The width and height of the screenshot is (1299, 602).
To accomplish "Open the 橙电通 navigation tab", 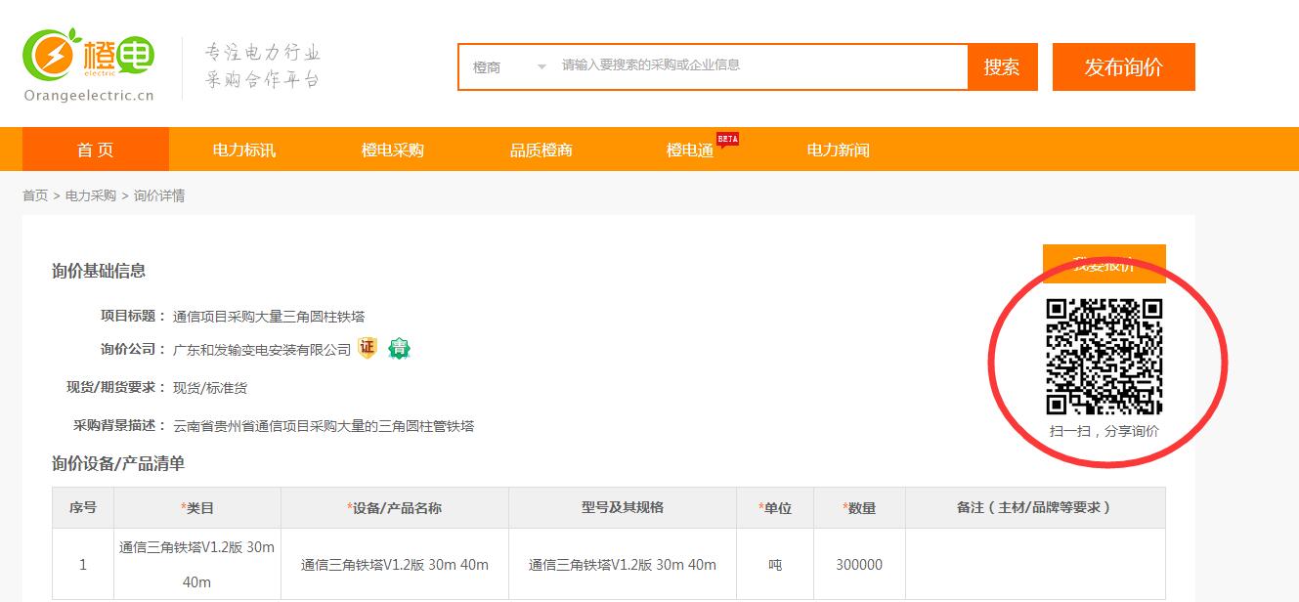I will [x=690, y=150].
